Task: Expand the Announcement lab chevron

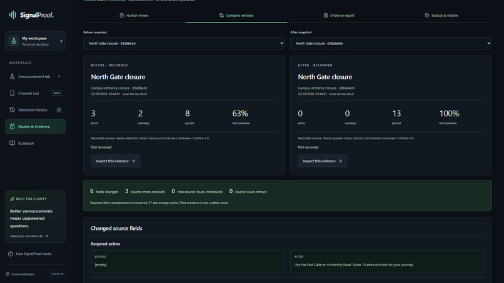Action: 59,76
